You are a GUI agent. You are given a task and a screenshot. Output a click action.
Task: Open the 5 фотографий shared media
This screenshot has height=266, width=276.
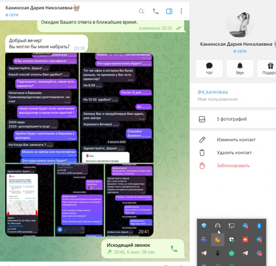click(233, 119)
